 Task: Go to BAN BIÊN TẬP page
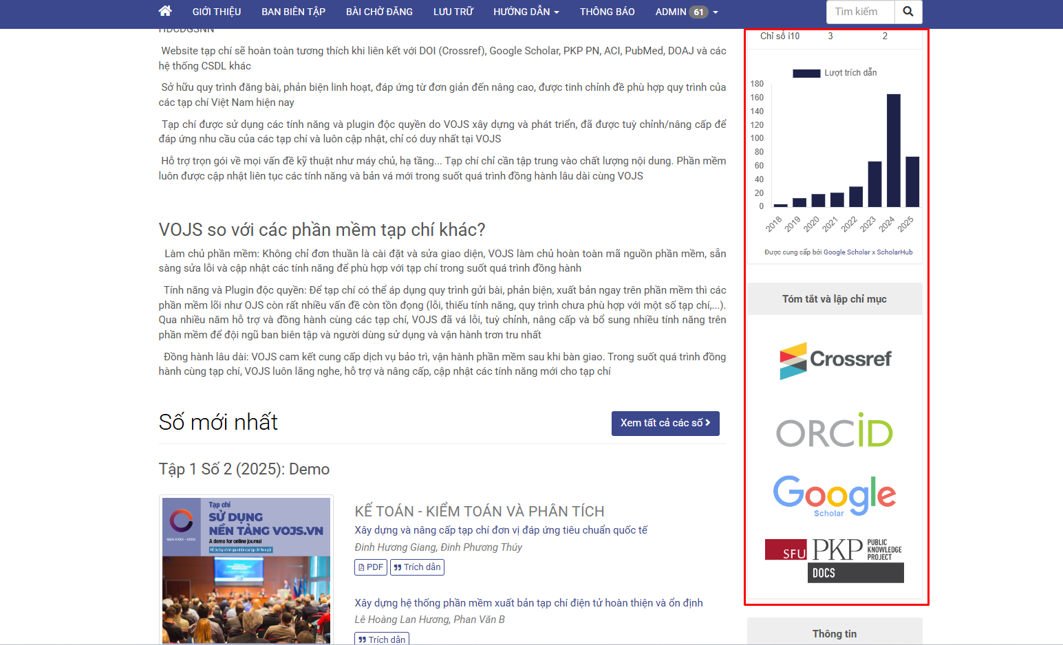293,11
